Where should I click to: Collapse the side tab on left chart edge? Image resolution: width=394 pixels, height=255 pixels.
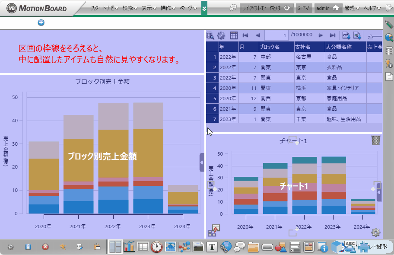(202, 162)
